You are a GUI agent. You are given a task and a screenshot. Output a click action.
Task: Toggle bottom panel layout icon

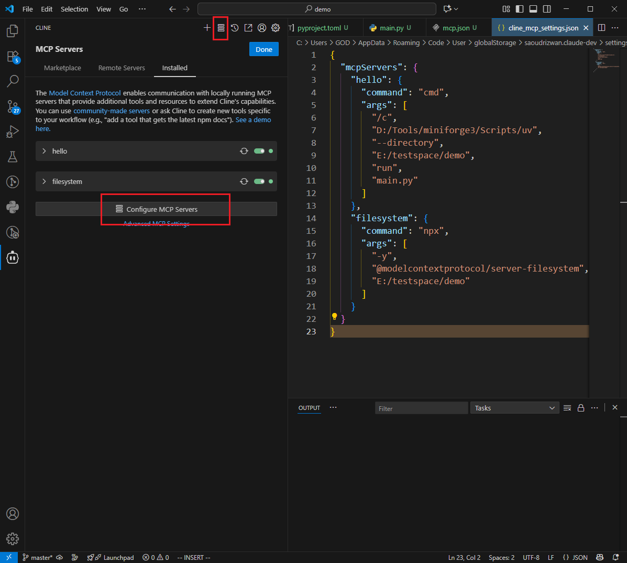pyautogui.click(x=533, y=9)
